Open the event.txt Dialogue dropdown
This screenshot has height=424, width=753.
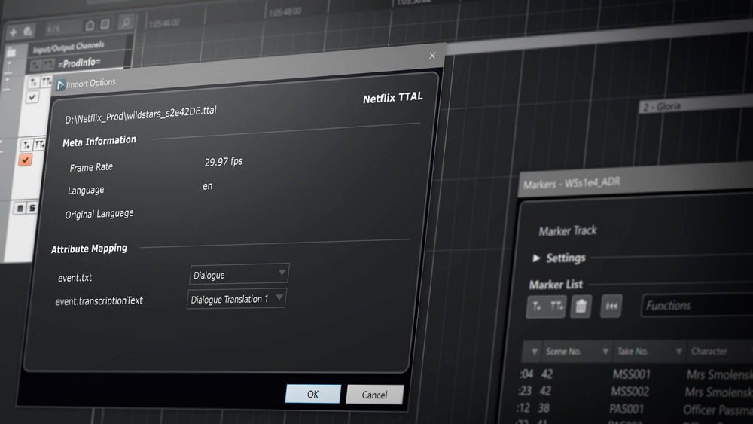click(x=239, y=274)
